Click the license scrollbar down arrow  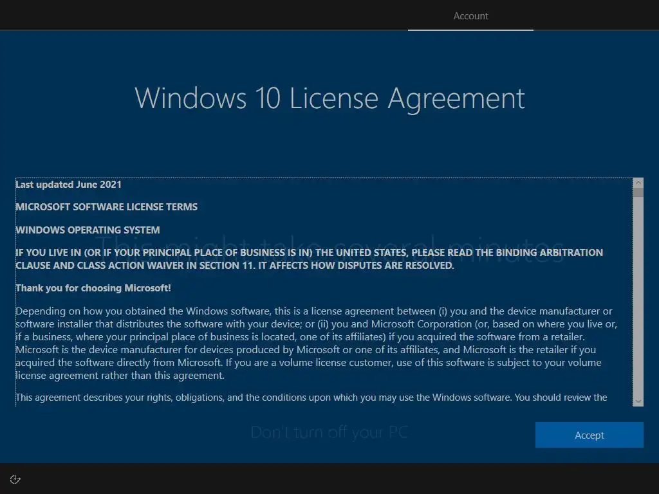click(x=638, y=401)
